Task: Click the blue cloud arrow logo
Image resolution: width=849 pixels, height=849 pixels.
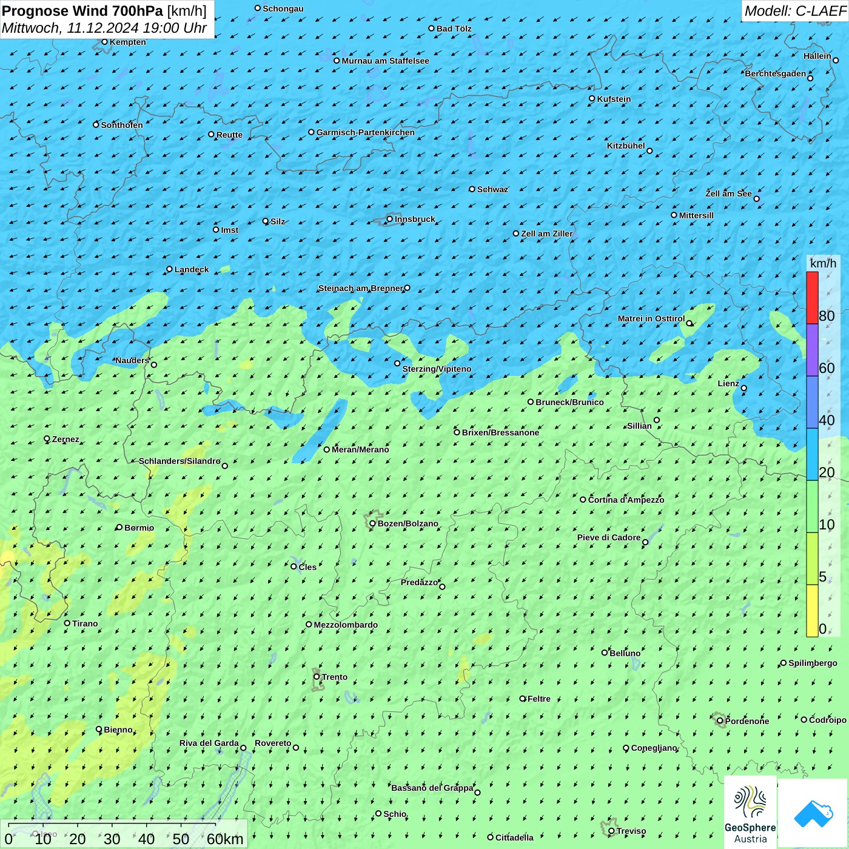Action: tap(813, 814)
